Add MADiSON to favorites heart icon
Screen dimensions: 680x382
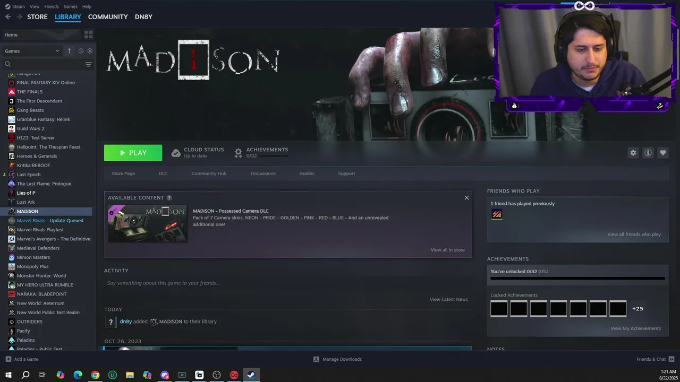[662, 153]
